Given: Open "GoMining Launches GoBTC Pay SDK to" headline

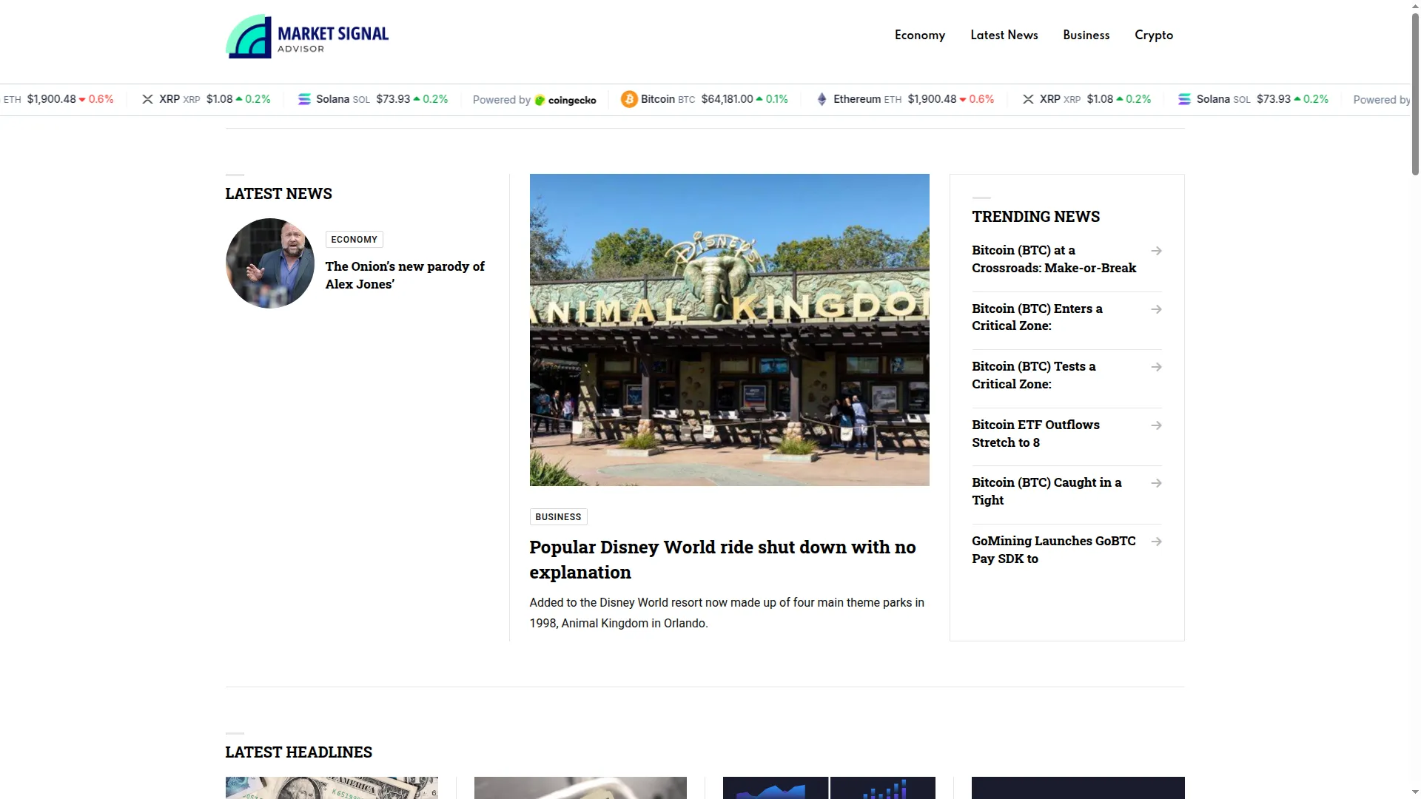Looking at the screenshot, I should tap(1054, 550).
